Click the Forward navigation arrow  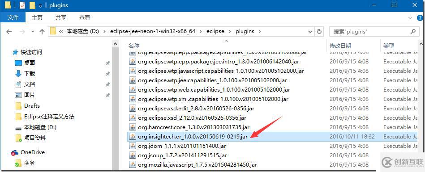[22, 31]
